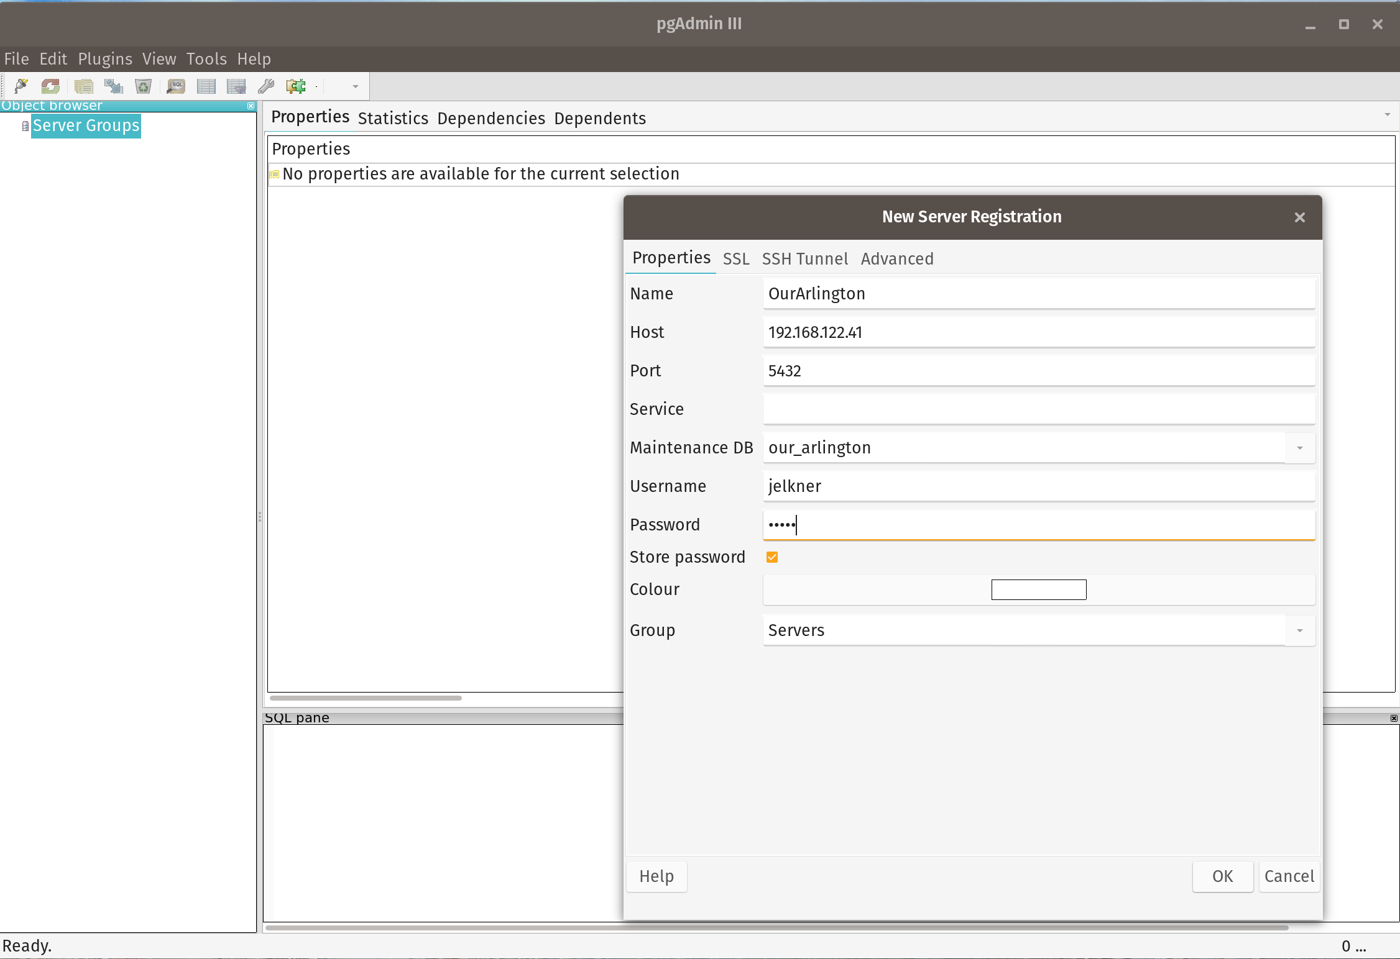Switch to main window Dependents tab
Screen dimensions: 1400x959
tap(600, 118)
